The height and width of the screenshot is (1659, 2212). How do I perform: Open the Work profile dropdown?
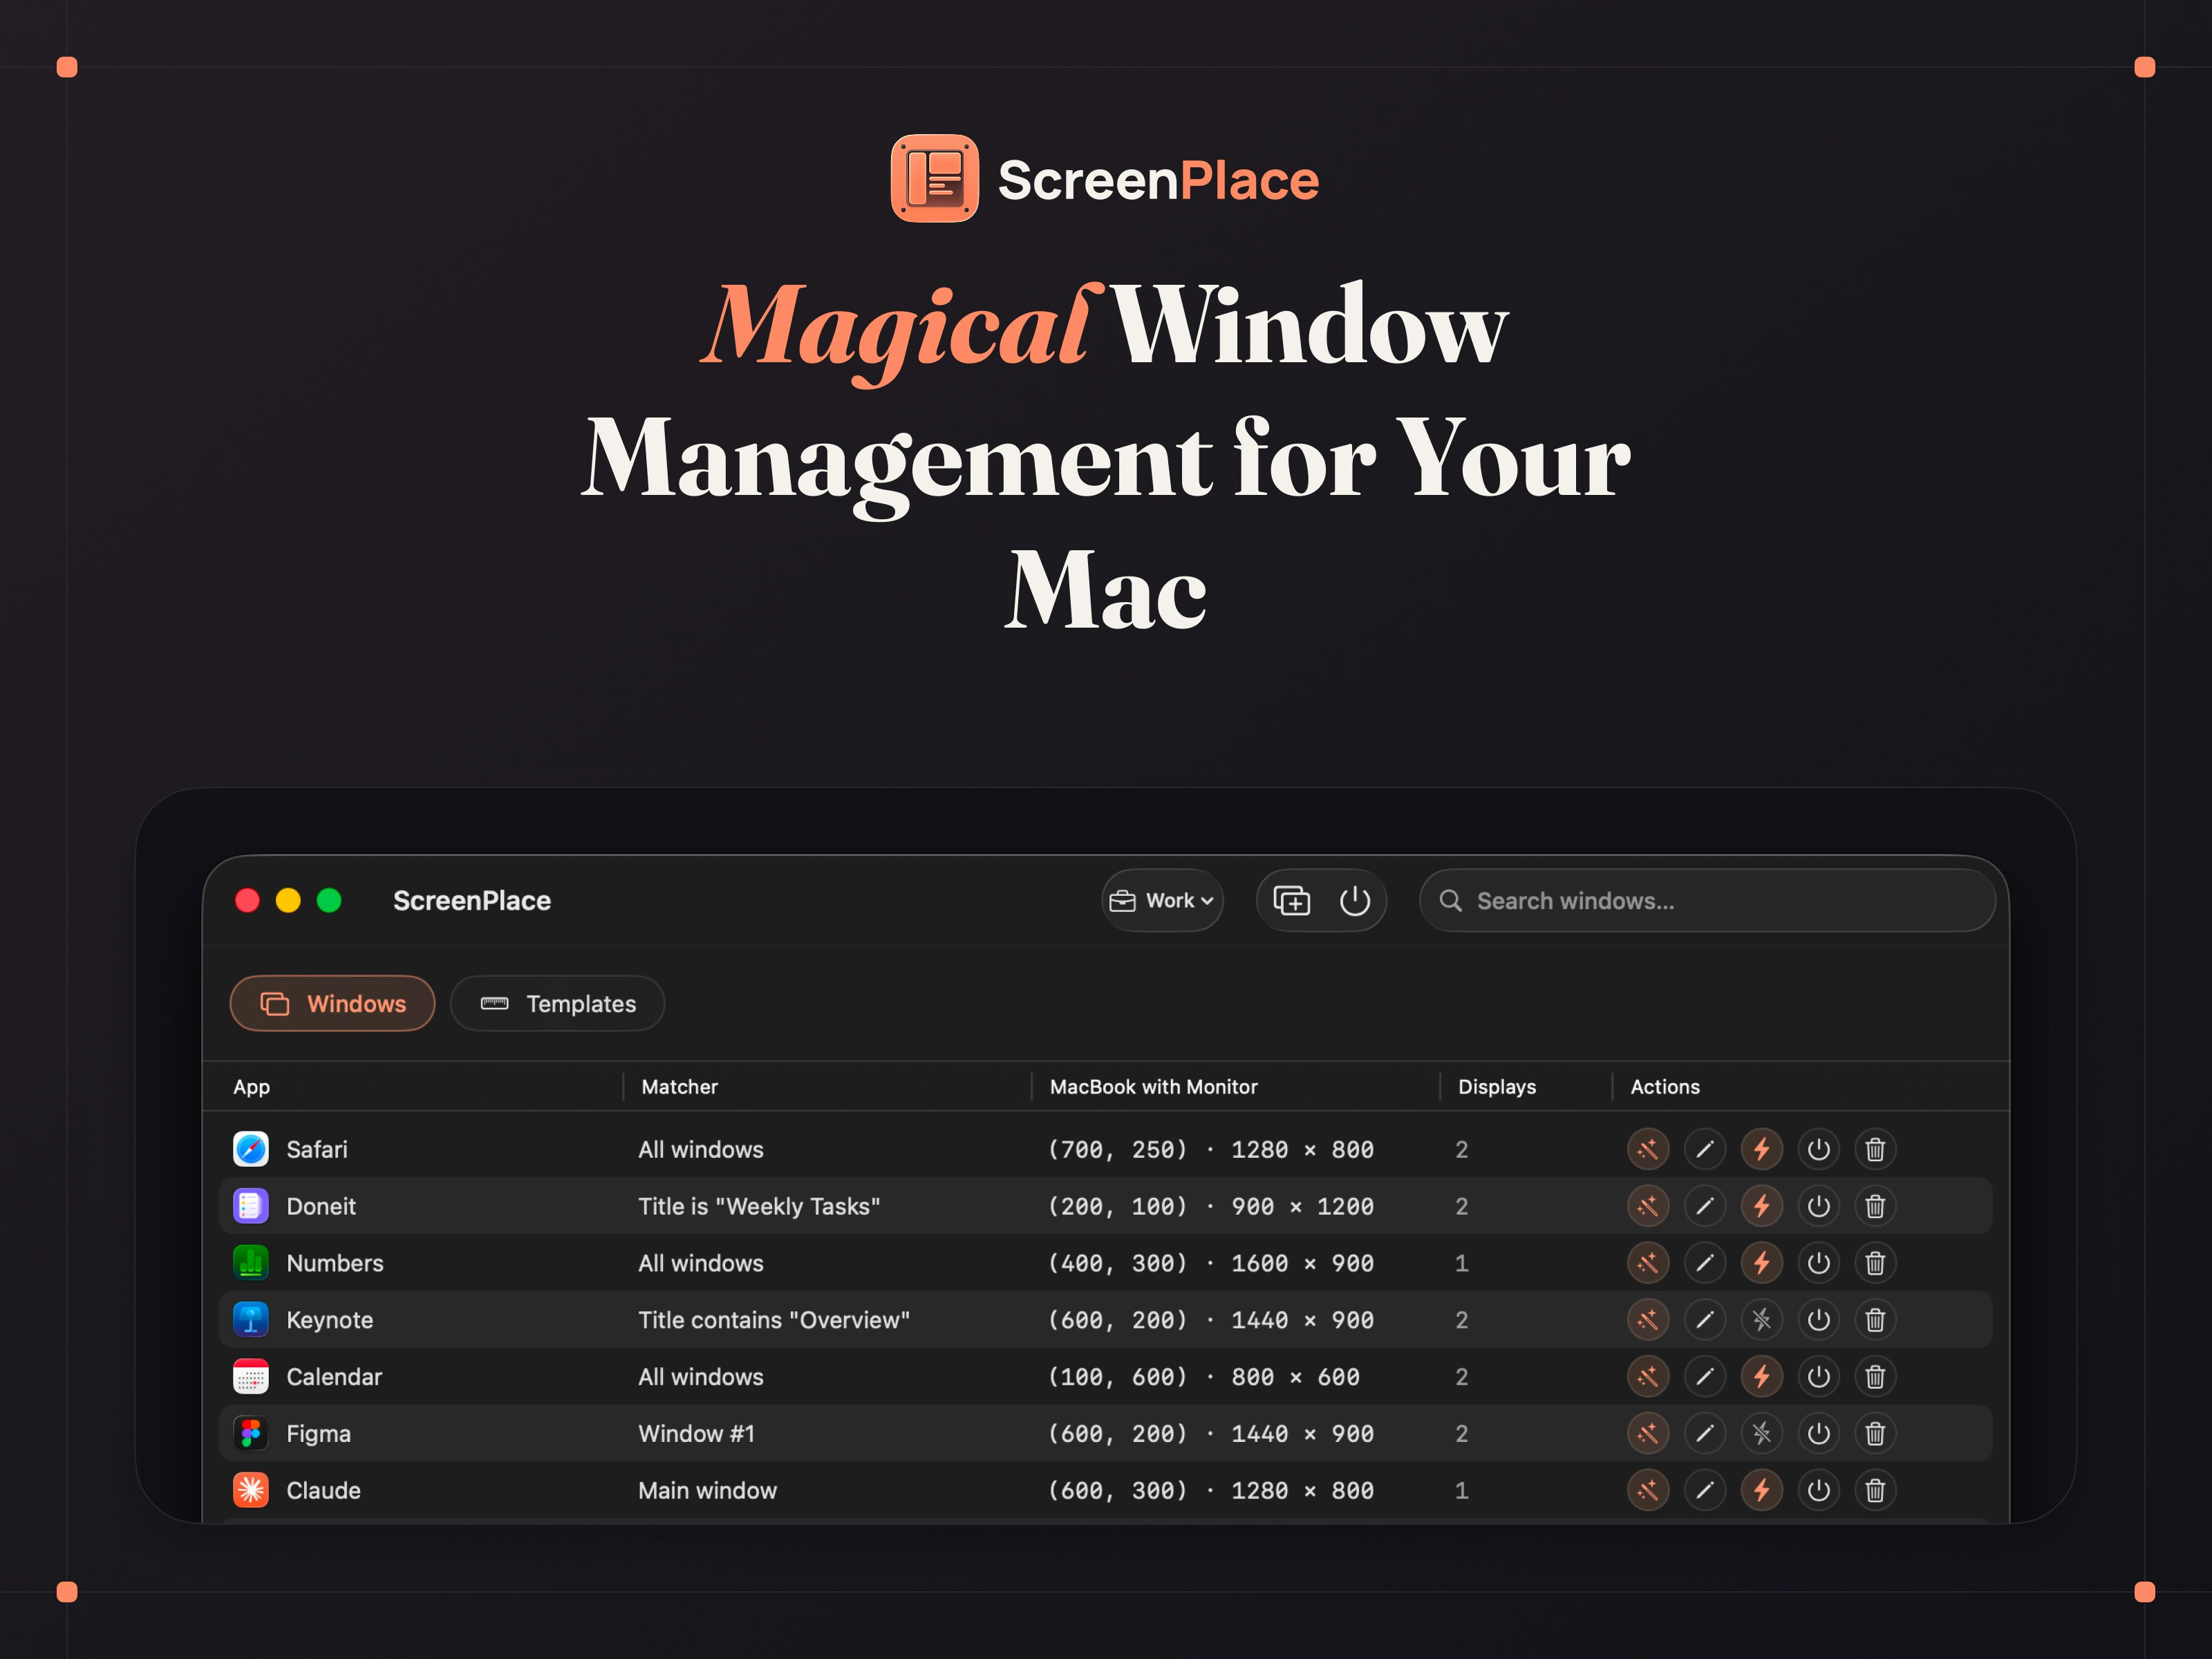tap(1162, 901)
